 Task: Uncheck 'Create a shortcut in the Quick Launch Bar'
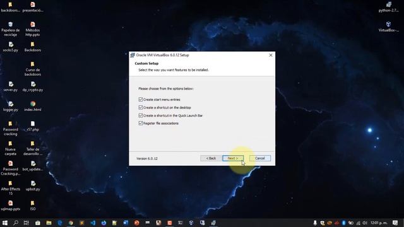[141, 115]
